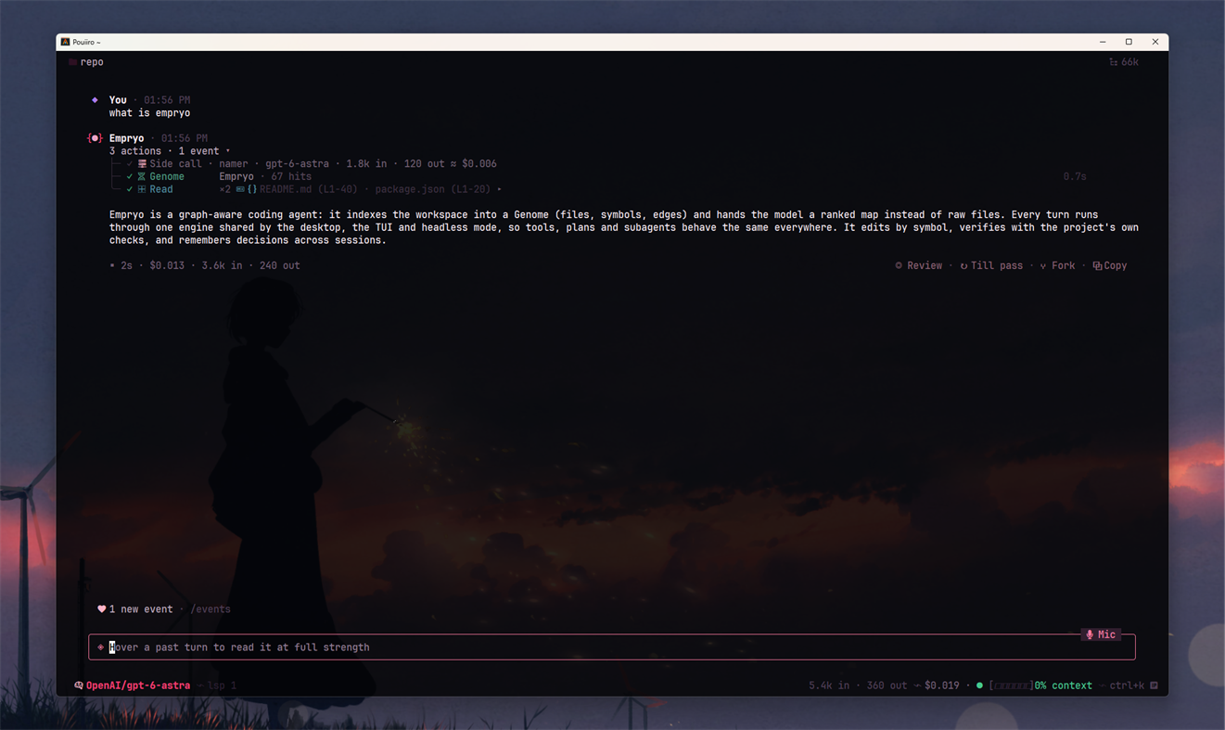Click the Copy button
1225x730 pixels.
click(1110, 265)
